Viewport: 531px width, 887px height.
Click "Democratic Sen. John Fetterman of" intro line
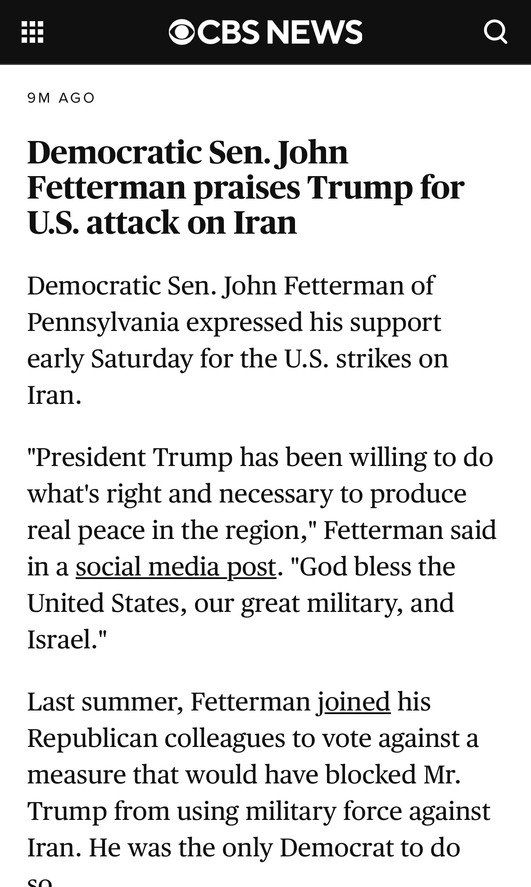(x=230, y=285)
